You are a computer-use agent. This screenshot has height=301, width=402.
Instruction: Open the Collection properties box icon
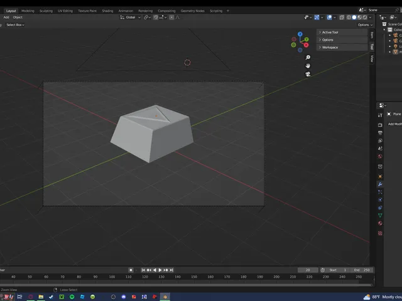pyautogui.click(x=380, y=167)
